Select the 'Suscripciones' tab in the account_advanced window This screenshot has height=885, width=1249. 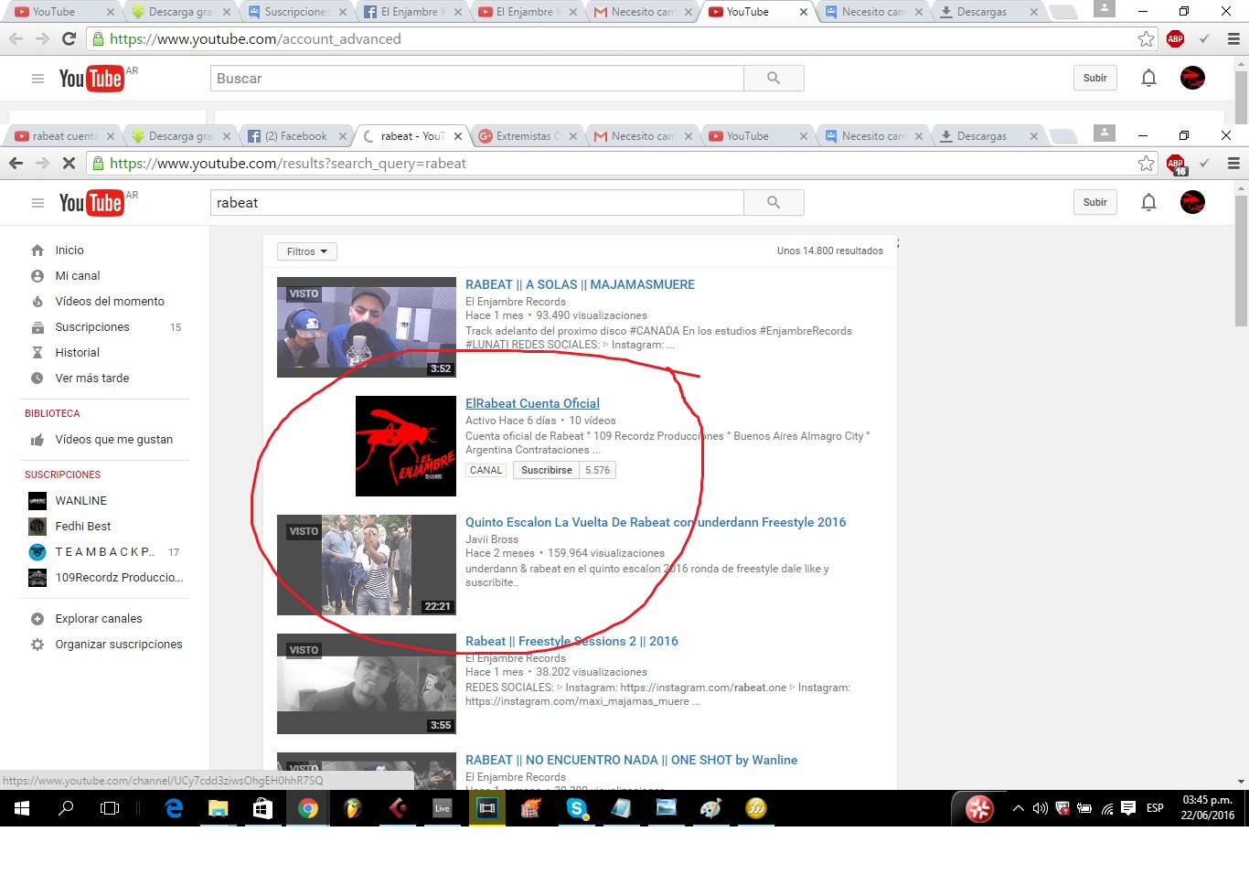(296, 12)
